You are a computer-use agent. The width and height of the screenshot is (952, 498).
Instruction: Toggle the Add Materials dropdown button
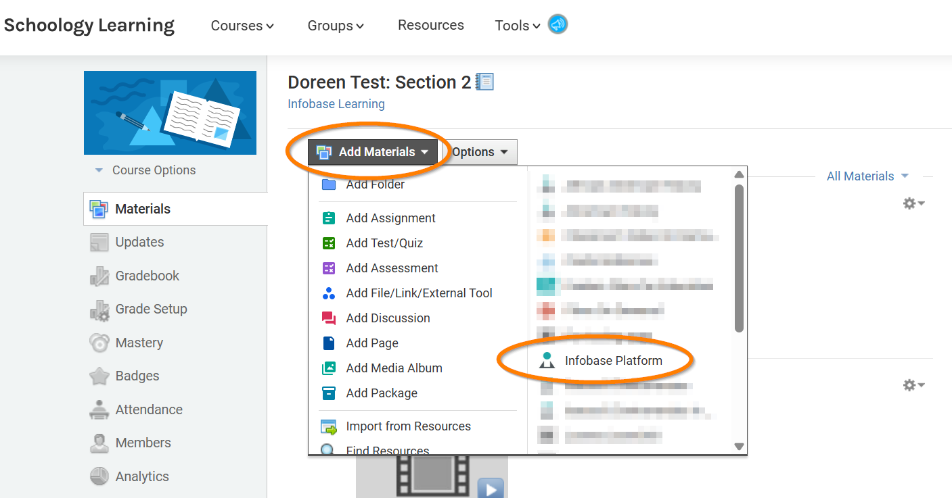coord(373,152)
